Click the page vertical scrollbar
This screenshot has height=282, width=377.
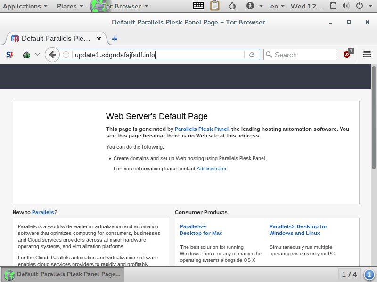pyautogui.click(x=374, y=118)
